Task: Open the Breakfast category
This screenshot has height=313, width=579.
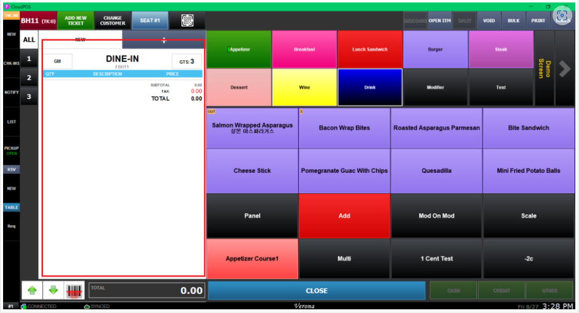Action: pyautogui.click(x=304, y=49)
